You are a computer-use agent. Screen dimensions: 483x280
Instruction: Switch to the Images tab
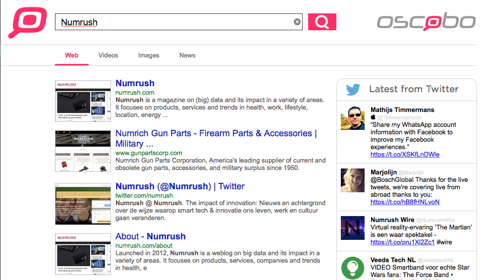click(149, 56)
